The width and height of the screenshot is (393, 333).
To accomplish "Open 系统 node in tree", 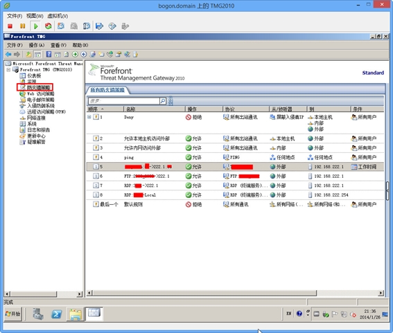I will point(32,124).
